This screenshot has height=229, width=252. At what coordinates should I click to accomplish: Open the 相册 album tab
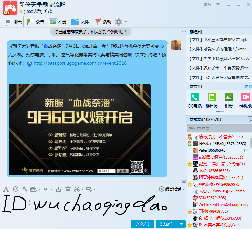[x=58, y=22]
